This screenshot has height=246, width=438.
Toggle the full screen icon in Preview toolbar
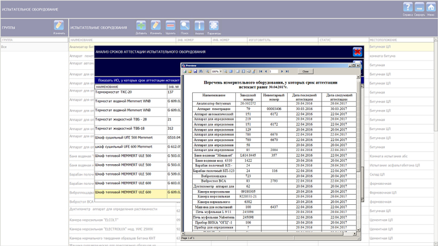point(231,71)
